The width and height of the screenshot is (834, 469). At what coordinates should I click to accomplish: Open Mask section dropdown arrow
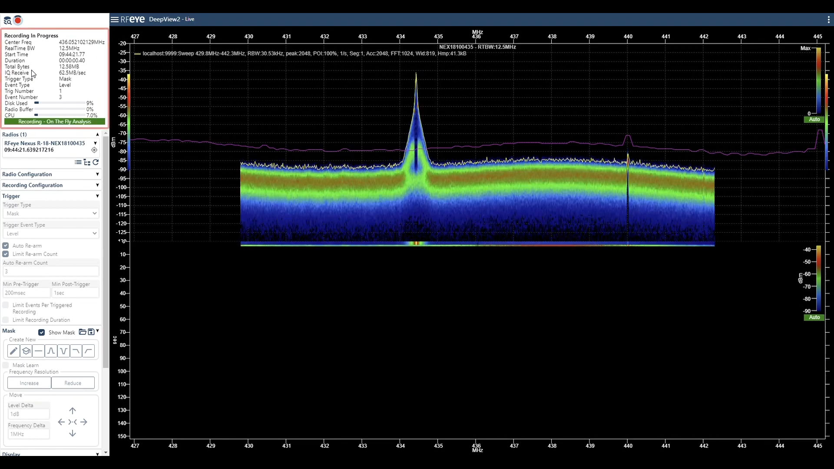(x=98, y=331)
